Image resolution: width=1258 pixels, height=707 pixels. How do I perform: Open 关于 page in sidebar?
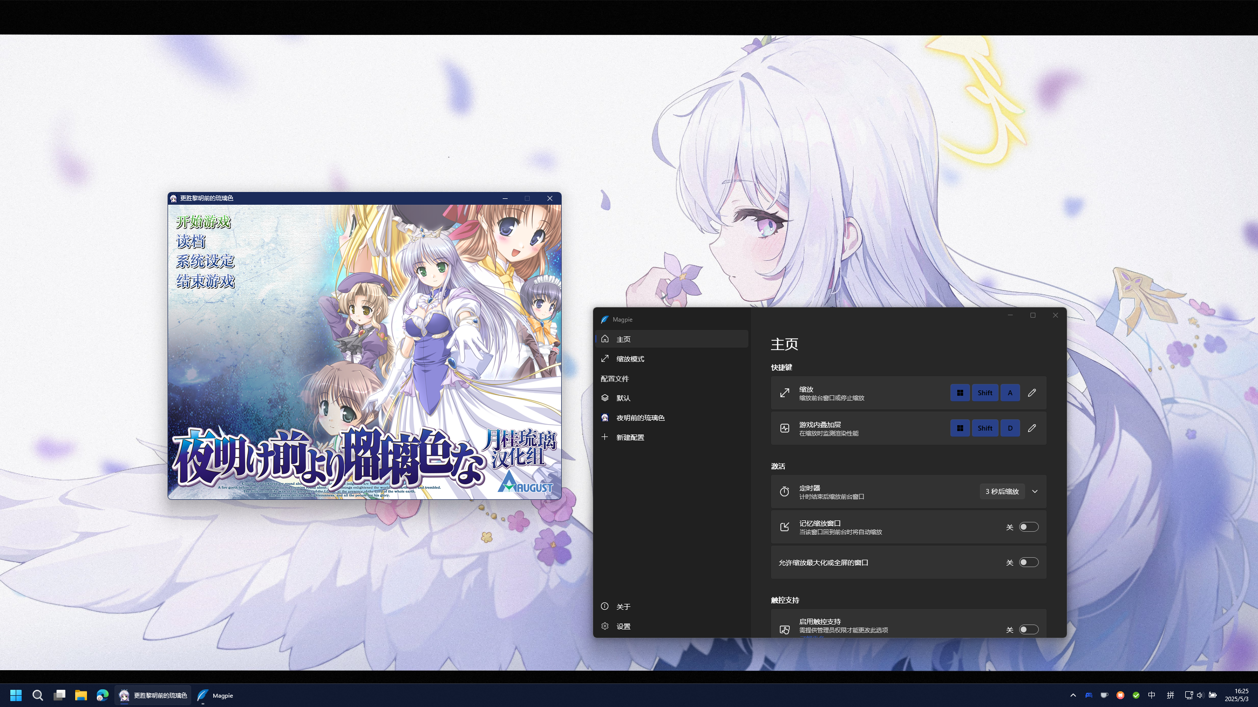pos(623,607)
